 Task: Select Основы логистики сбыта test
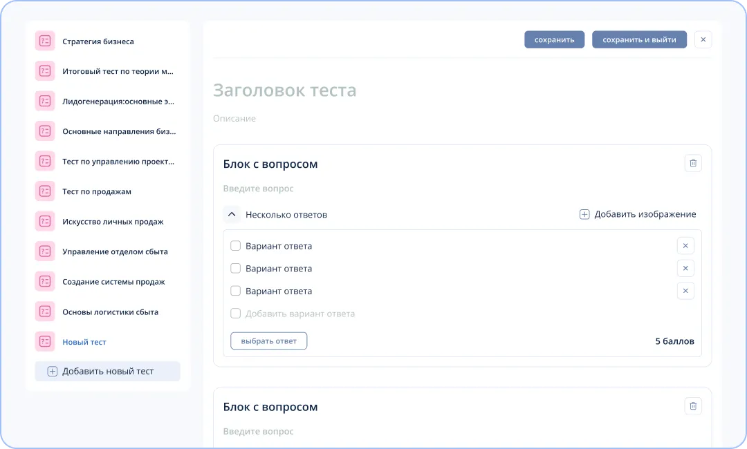pos(110,312)
